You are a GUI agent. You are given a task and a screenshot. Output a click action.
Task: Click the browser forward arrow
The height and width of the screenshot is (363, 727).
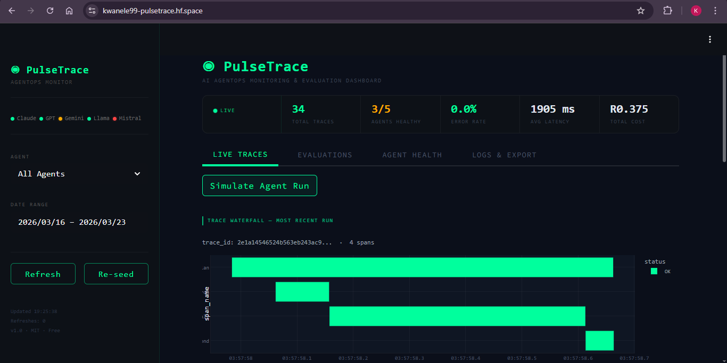[x=31, y=11]
